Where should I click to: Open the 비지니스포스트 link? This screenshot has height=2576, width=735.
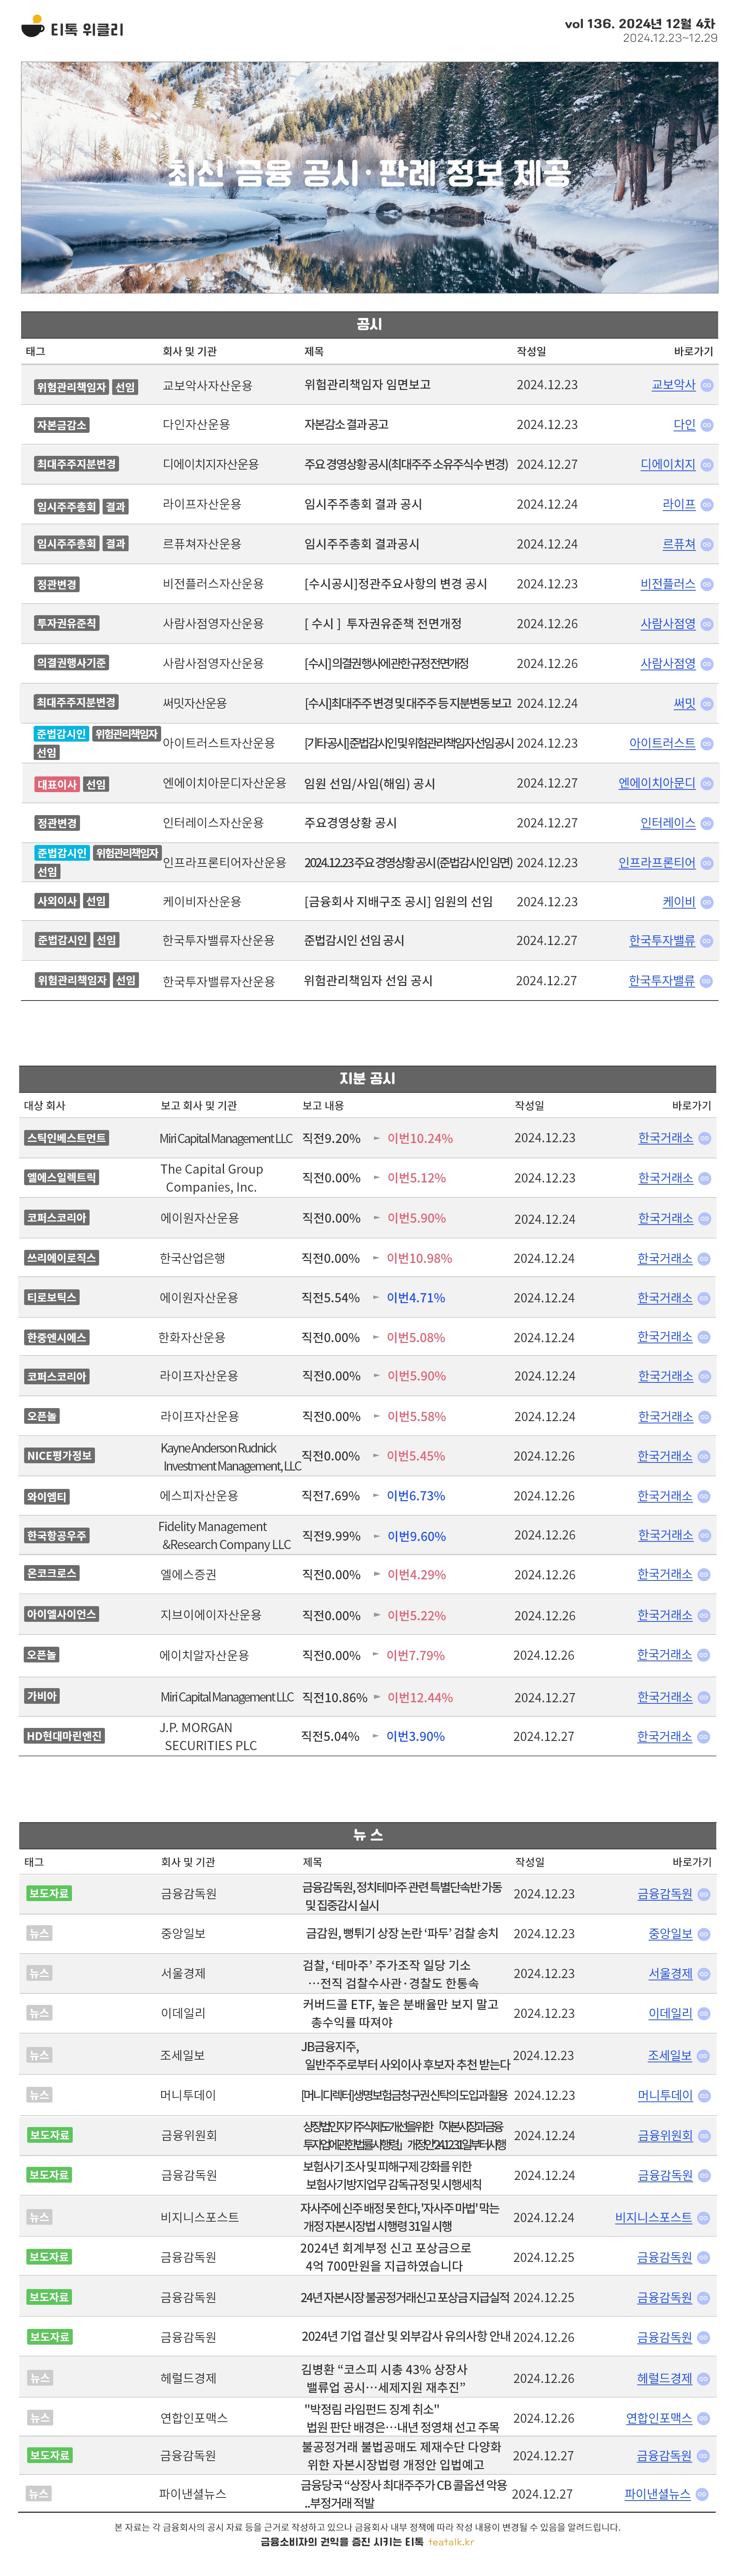[x=654, y=2218]
